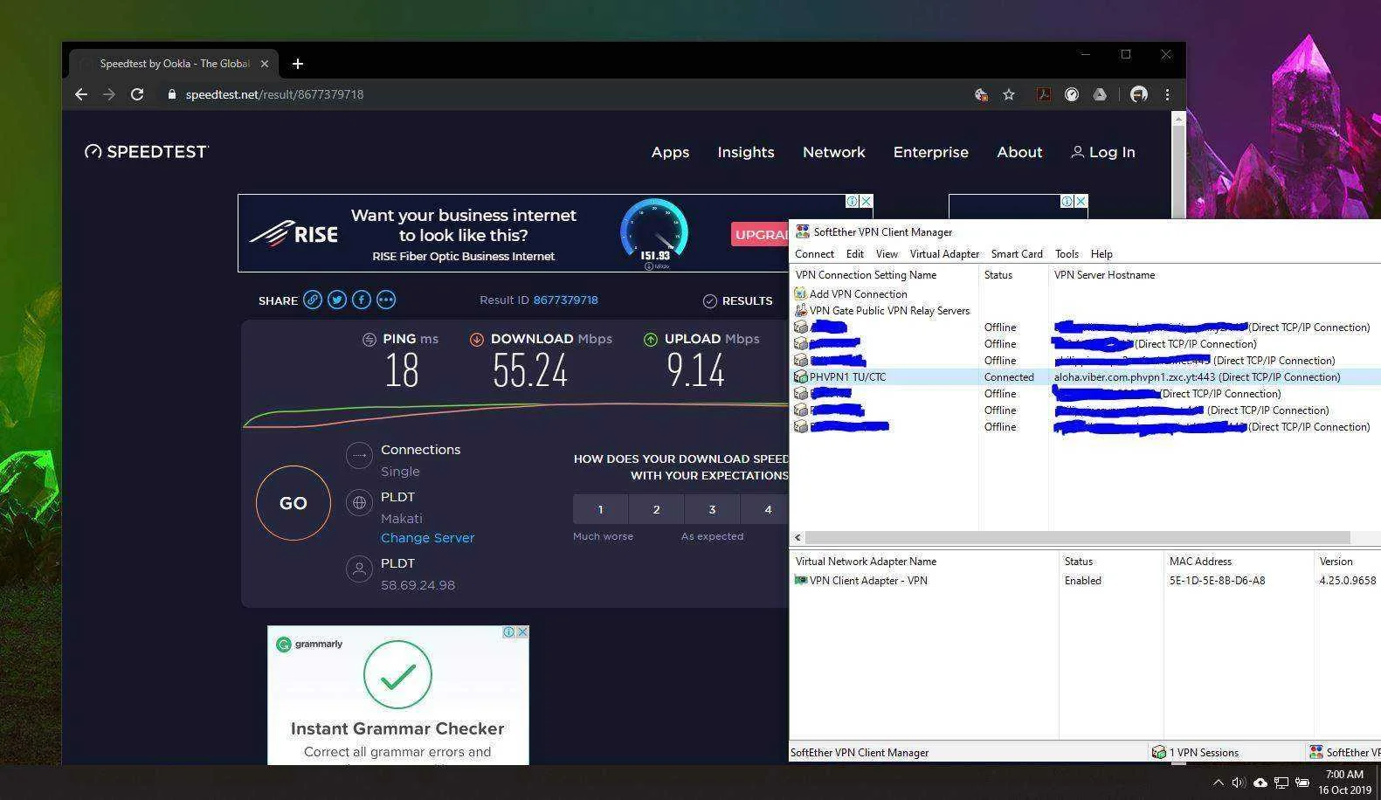Open Apps page in Speedtest nav
The image size is (1381, 800).
pyautogui.click(x=670, y=152)
